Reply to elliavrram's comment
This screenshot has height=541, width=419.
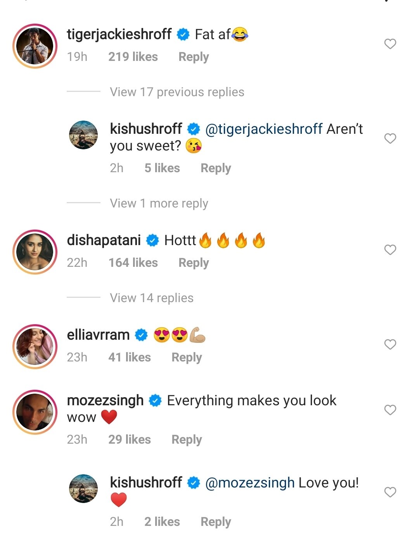(x=187, y=358)
